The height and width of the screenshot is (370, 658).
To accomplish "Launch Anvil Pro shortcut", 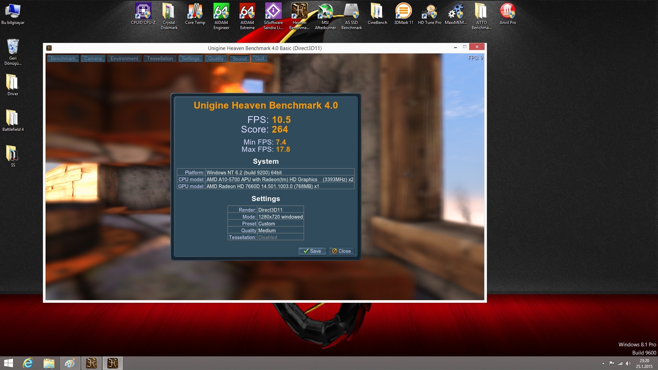I will [508, 14].
